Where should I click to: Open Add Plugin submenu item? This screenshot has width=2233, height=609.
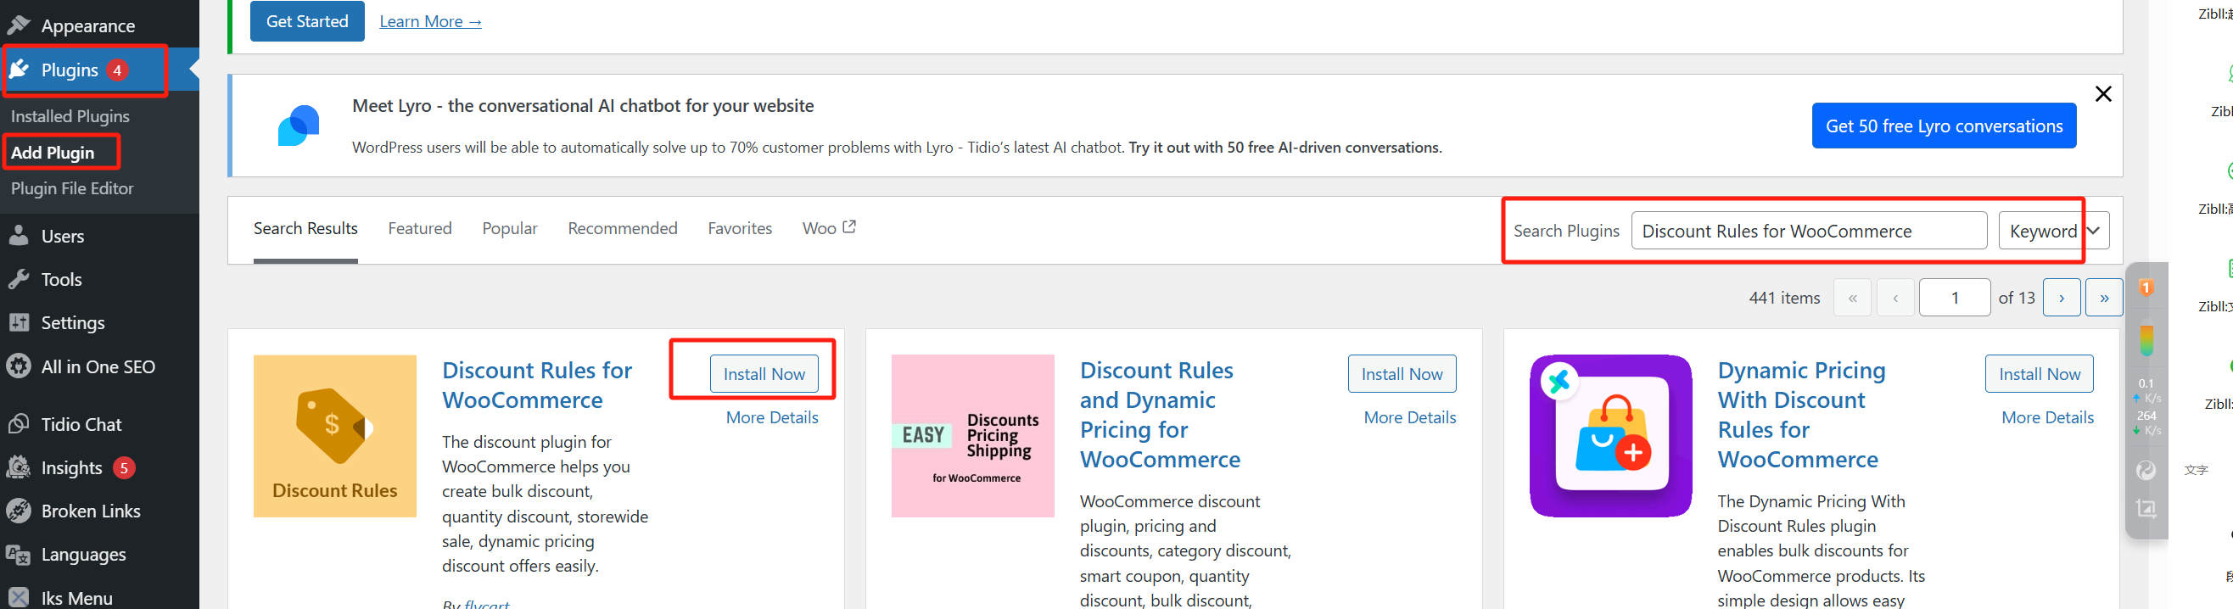click(53, 153)
